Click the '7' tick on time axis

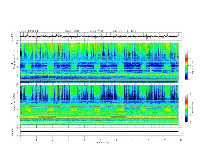(133, 140)
